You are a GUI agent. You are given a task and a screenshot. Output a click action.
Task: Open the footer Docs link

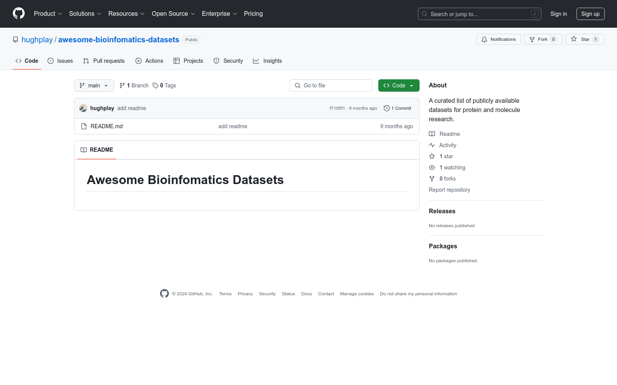(x=307, y=294)
